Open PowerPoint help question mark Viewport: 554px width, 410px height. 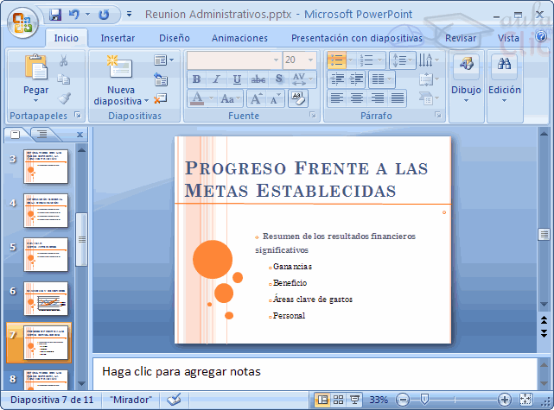541,37
